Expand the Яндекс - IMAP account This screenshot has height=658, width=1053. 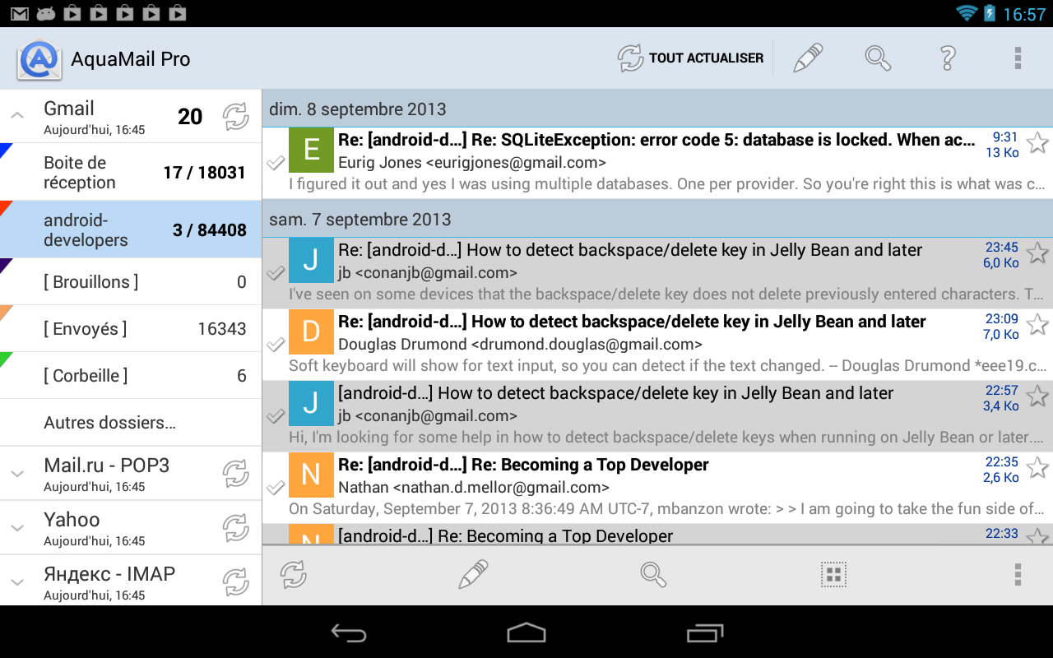click(17, 582)
